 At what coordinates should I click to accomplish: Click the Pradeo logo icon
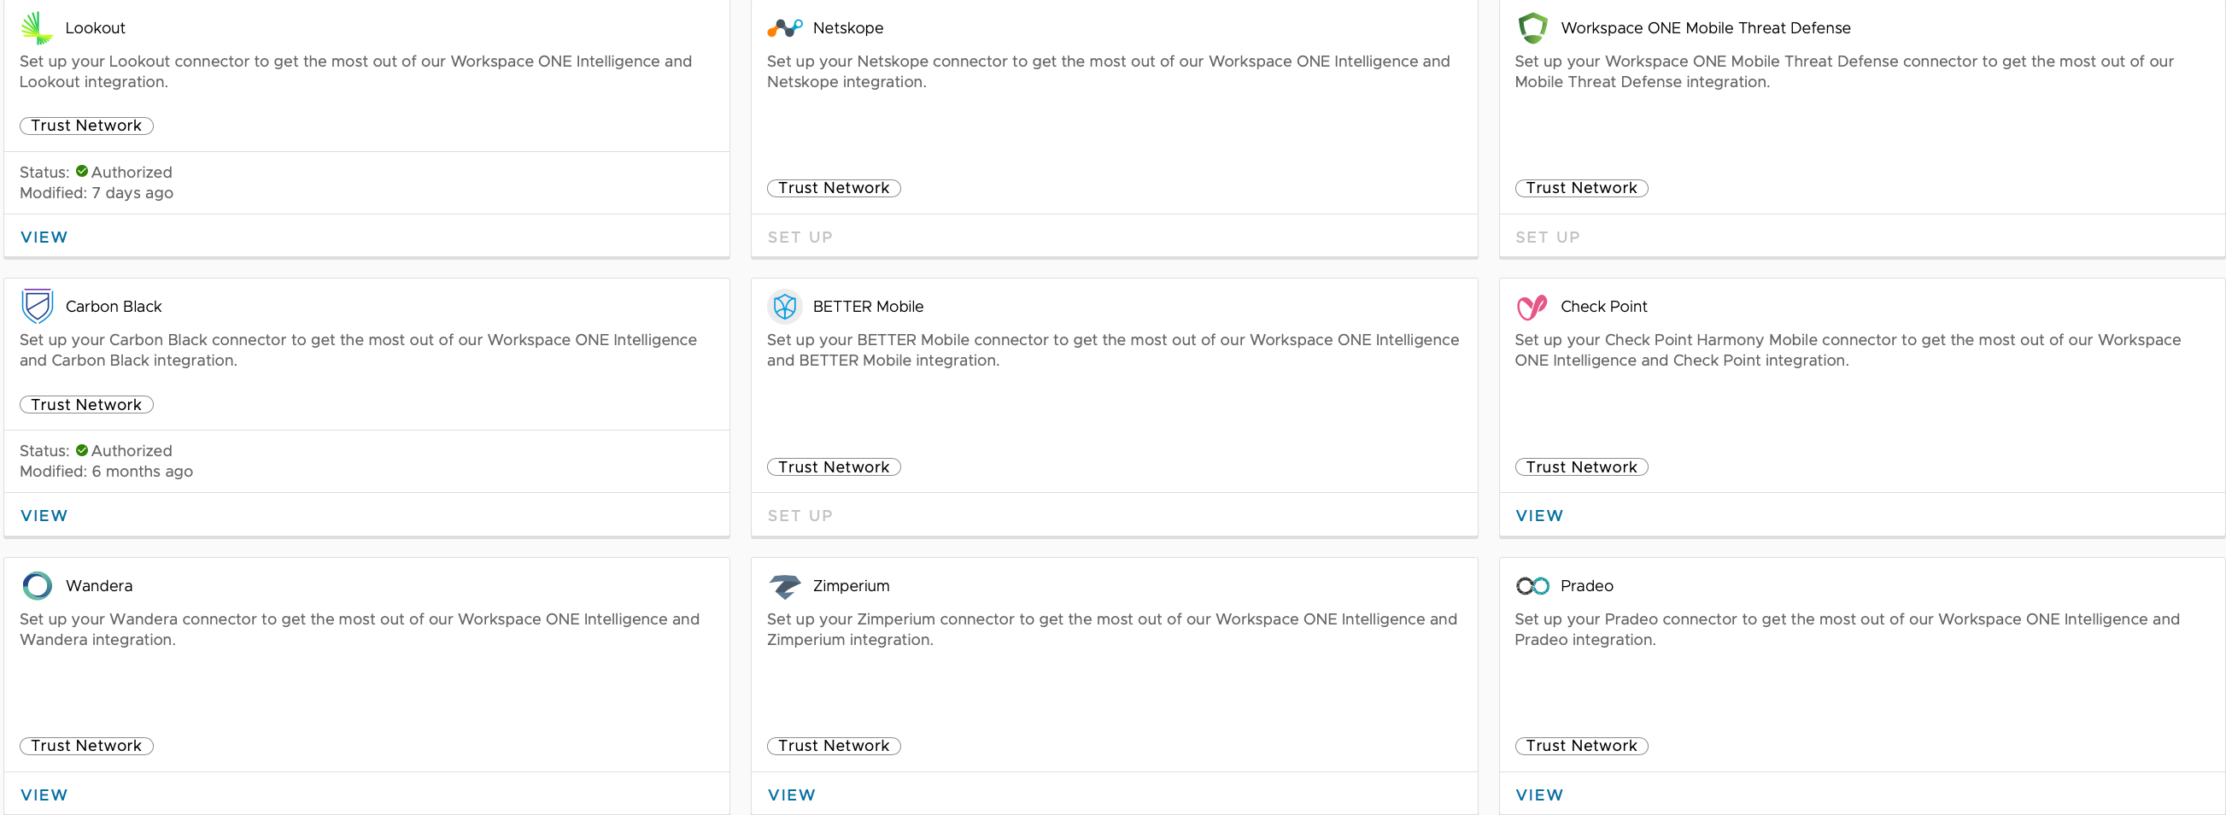(1532, 585)
